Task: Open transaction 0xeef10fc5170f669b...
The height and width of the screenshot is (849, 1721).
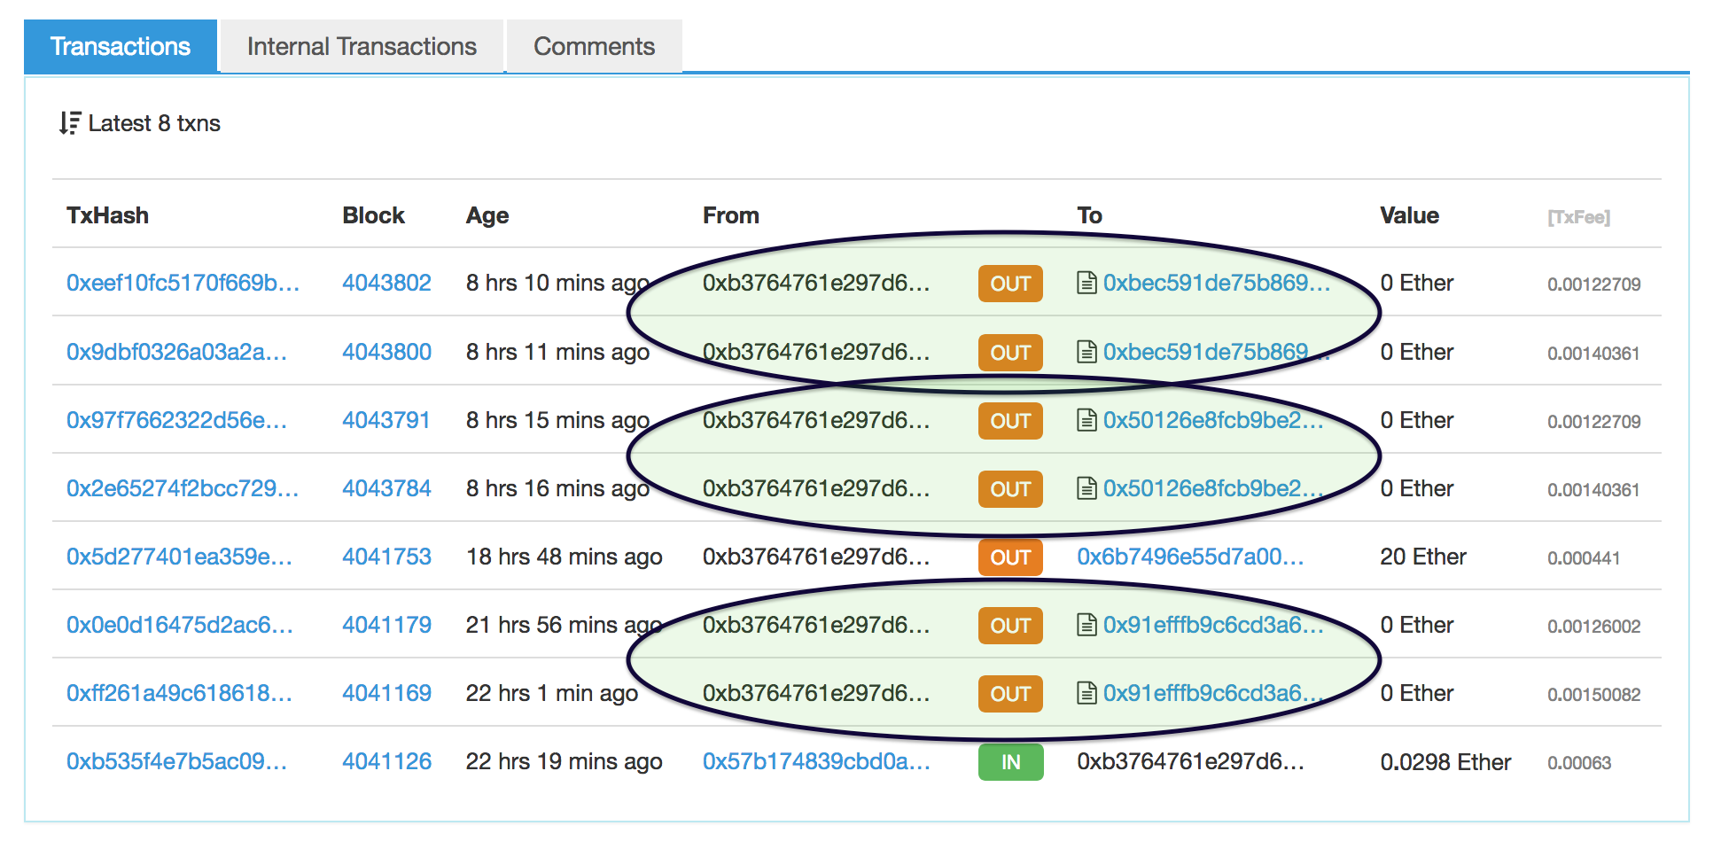Action: point(183,283)
